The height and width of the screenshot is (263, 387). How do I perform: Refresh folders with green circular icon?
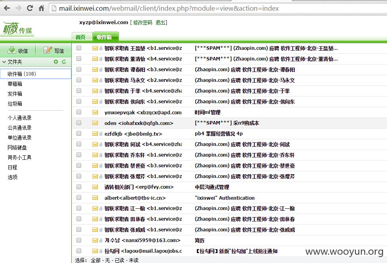(x=64, y=62)
